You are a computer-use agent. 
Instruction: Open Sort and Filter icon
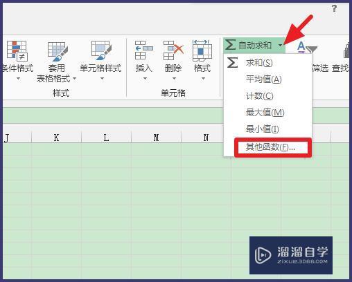tap(306, 48)
